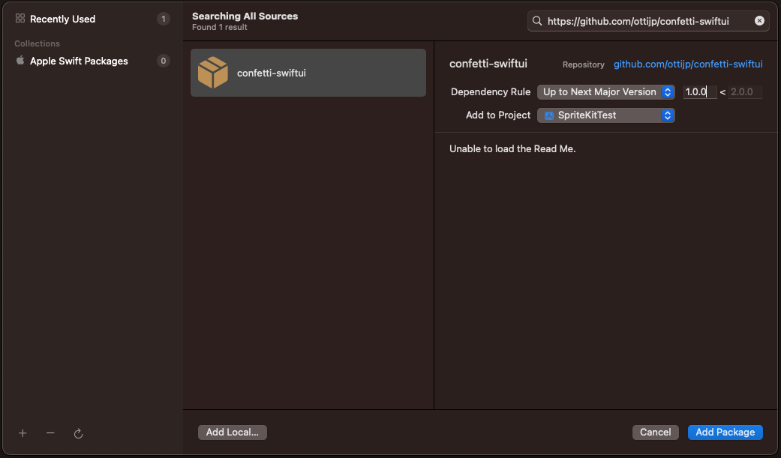Focus the package URL search field
Viewport: 781px width, 458px height.
click(x=647, y=21)
